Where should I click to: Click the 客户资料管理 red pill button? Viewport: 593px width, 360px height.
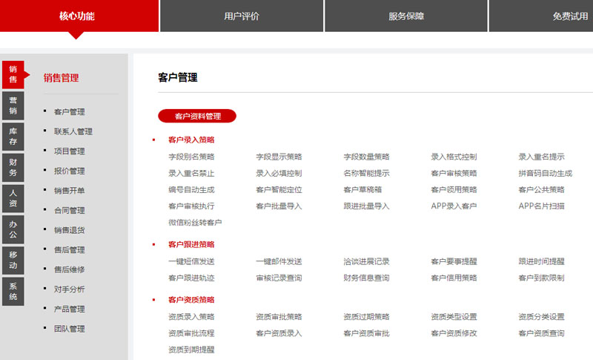pyautogui.click(x=197, y=116)
